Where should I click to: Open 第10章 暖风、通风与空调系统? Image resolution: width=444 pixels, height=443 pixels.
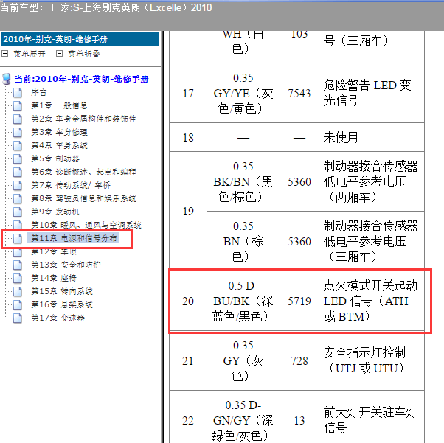tap(86, 225)
